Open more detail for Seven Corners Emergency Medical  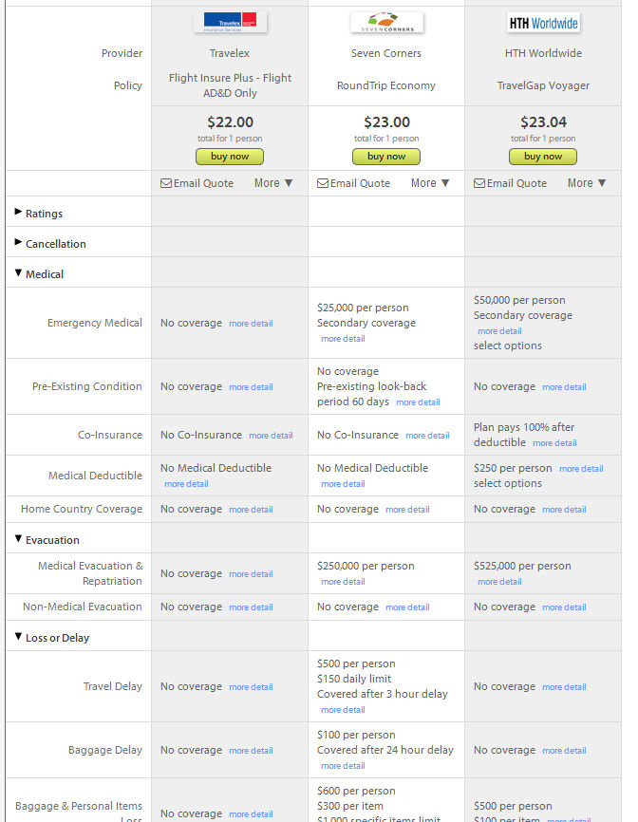coord(343,339)
